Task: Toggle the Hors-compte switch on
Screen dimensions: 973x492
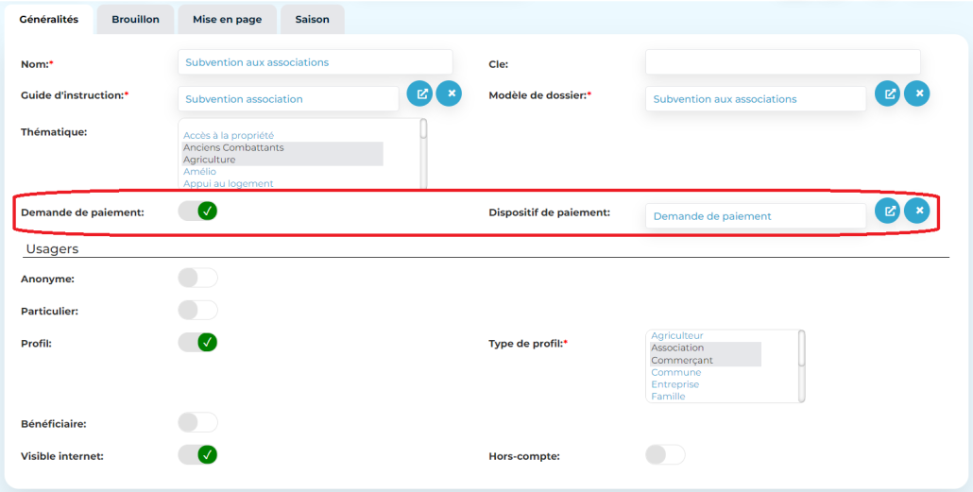Action: 665,455
